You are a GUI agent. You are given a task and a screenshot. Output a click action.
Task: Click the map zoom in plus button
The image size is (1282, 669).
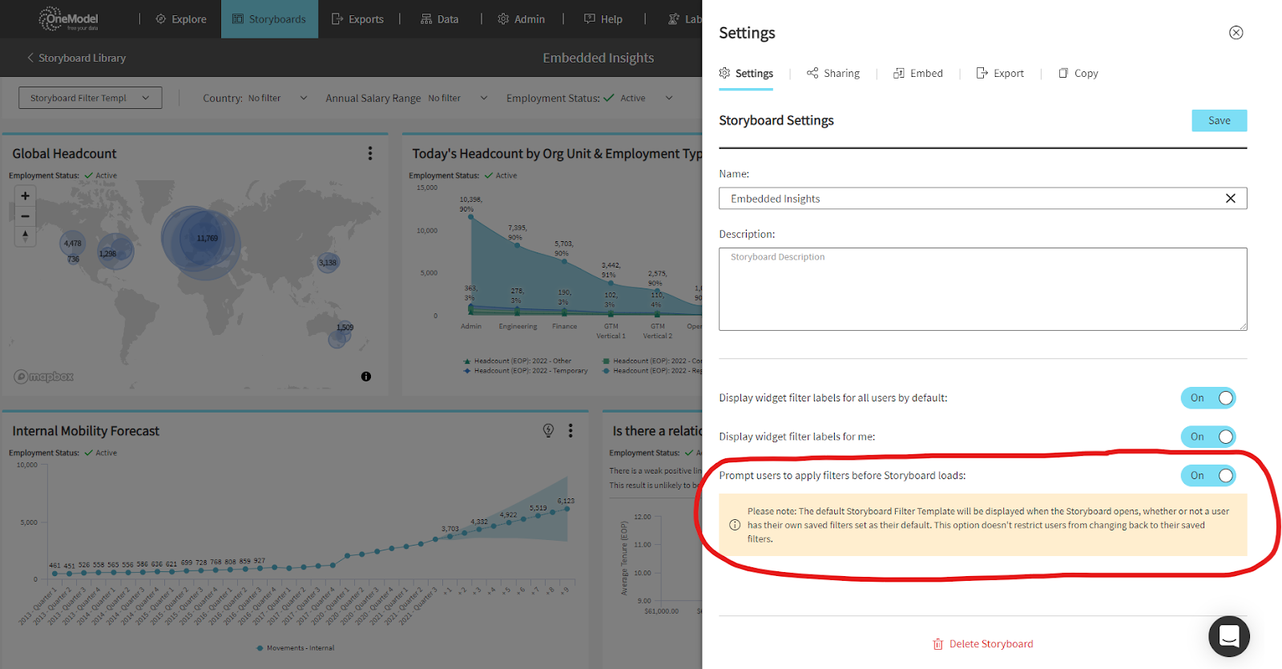(25, 195)
